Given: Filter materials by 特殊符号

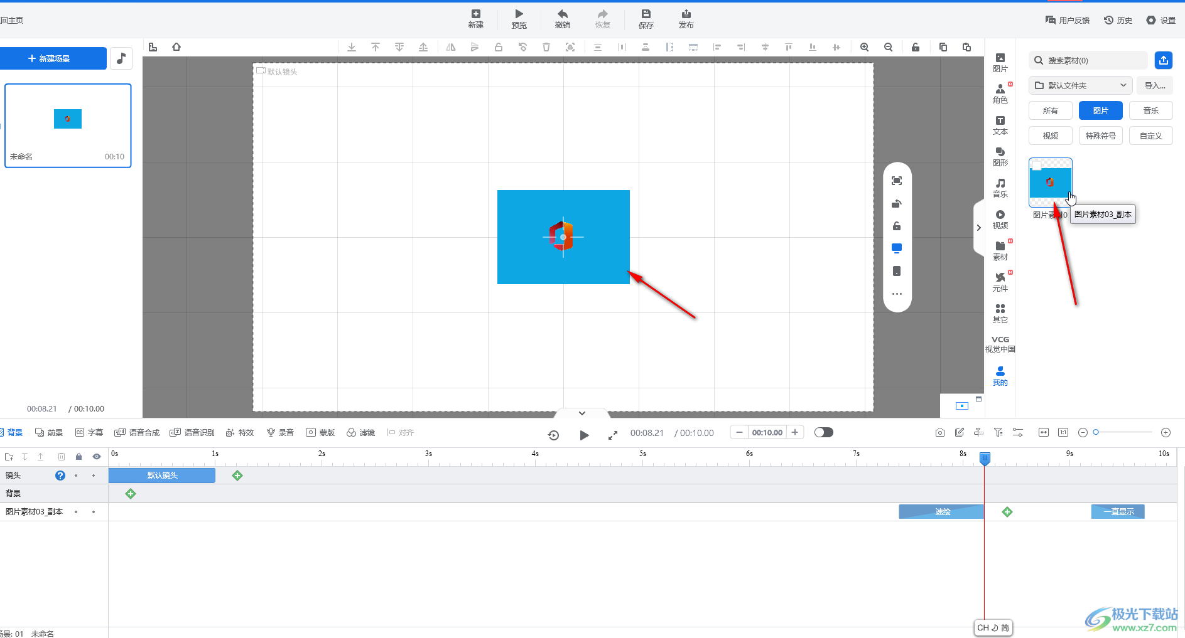Looking at the screenshot, I should [x=1101, y=136].
